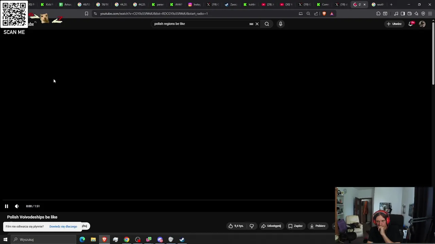Viewport: 435px width, 244px height.
Task: View site information icon beside URL
Action: [95, 14]
